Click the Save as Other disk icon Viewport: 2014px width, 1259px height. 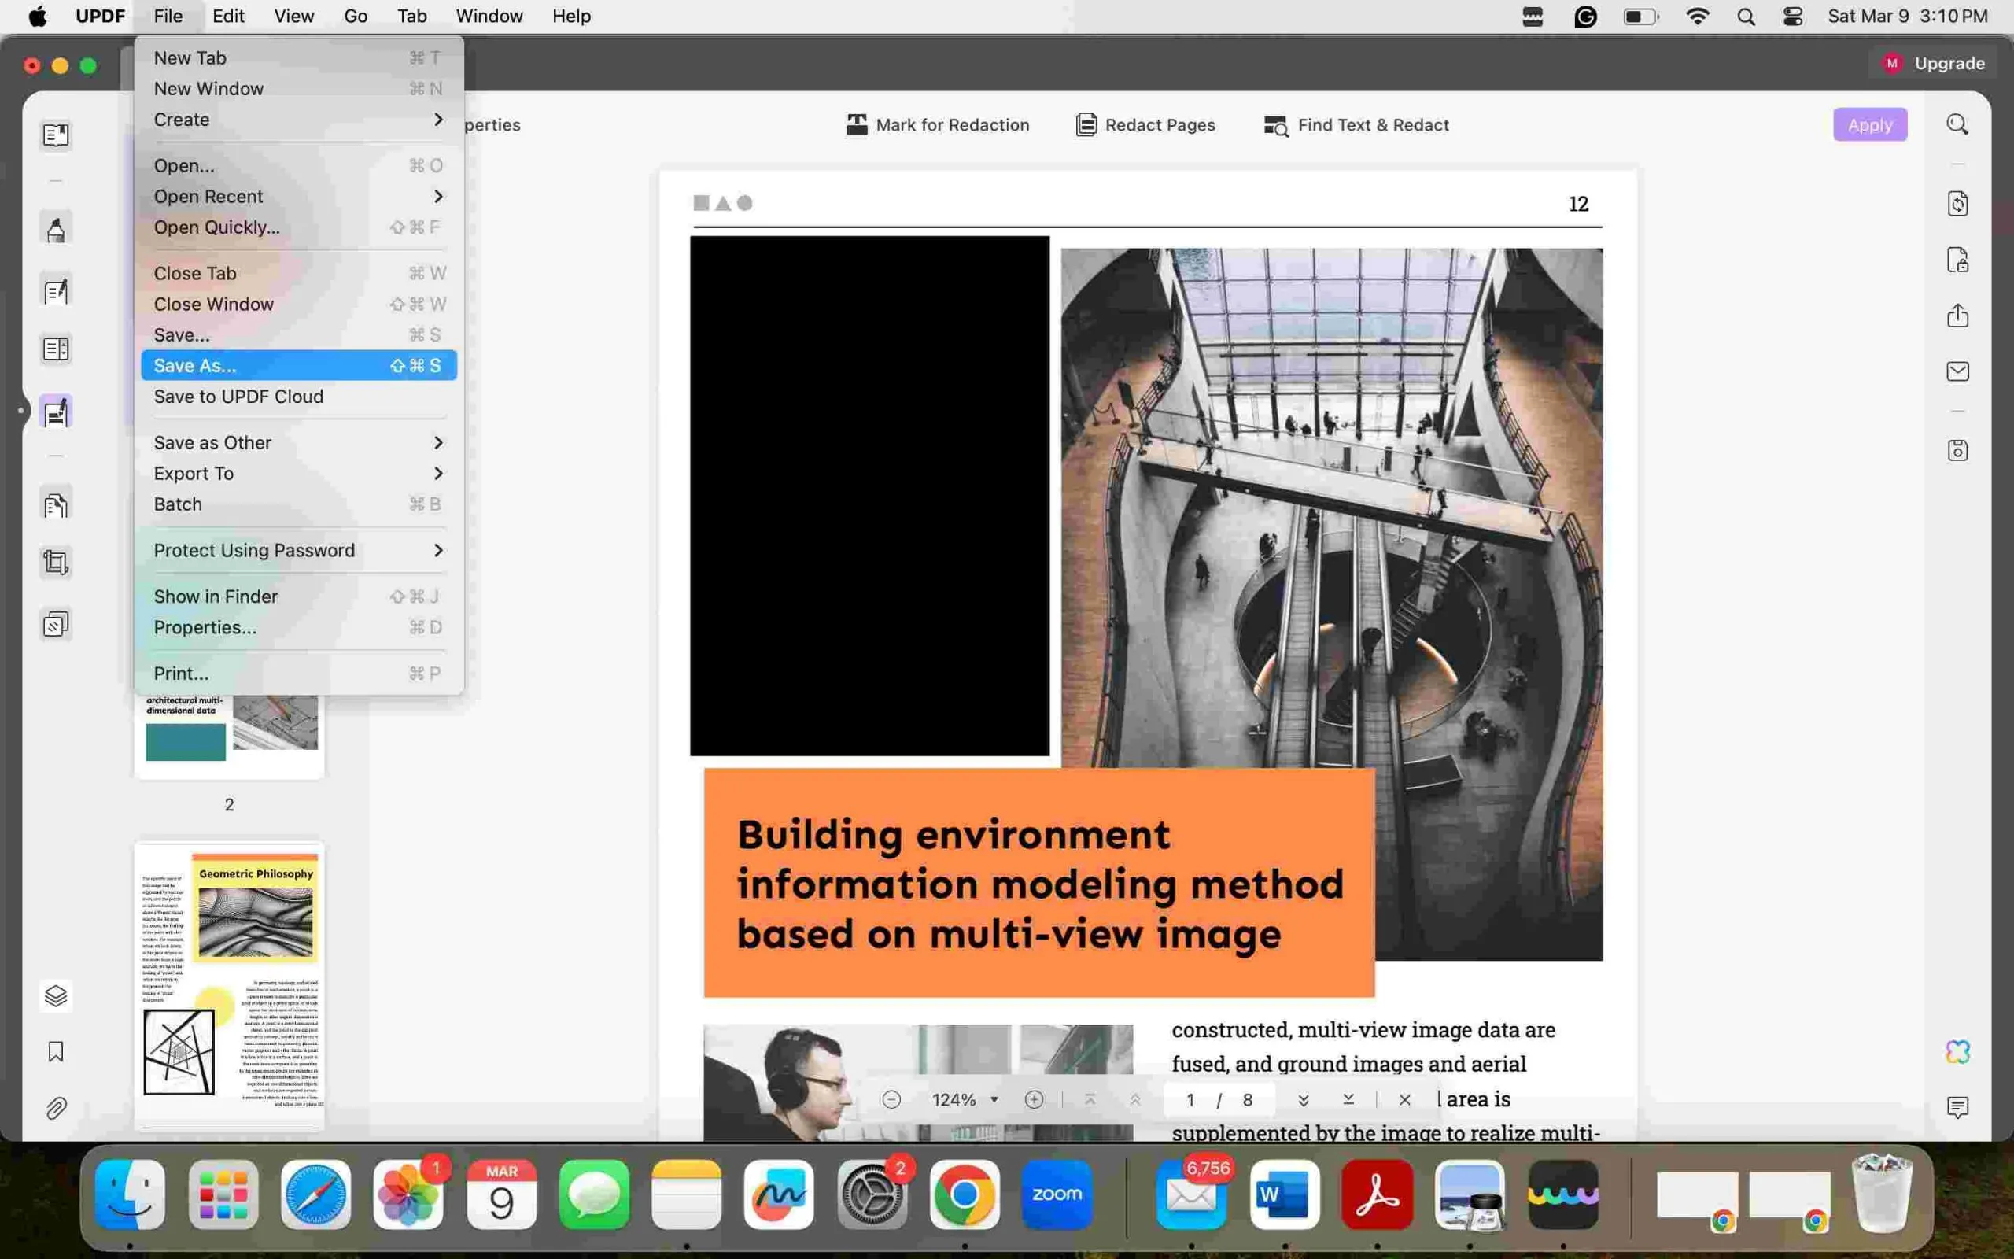click(1957, 450)
